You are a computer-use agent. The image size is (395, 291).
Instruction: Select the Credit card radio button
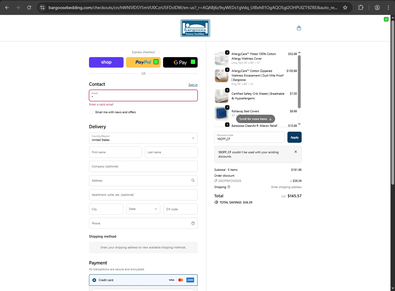click(94, 280)
